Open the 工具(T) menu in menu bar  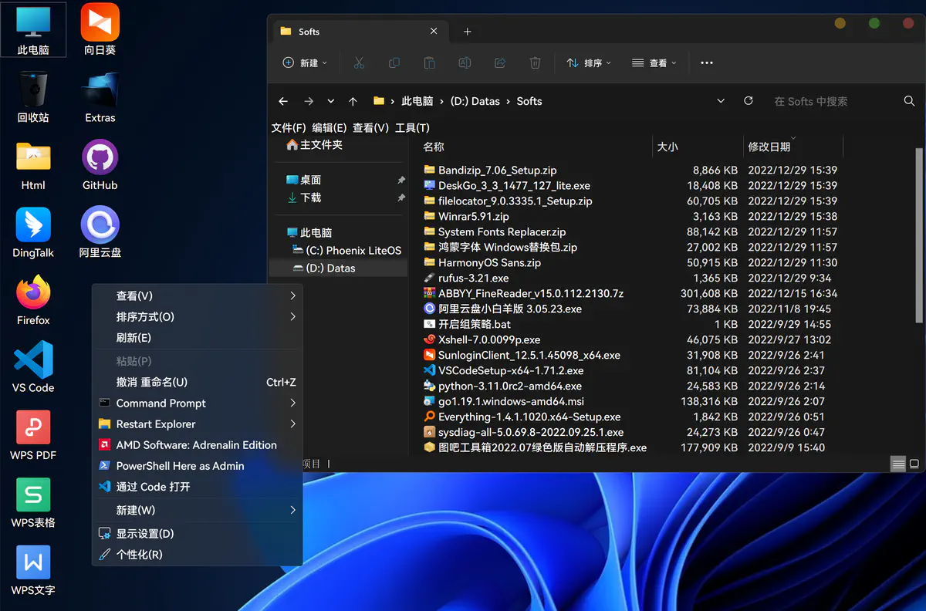(412, 128)
